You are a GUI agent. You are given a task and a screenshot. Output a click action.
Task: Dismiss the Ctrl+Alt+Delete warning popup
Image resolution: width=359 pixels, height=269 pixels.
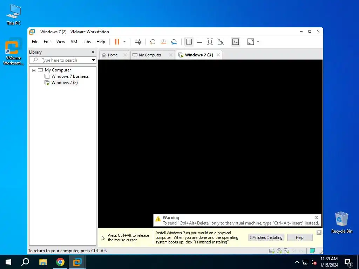click(317, 218)
